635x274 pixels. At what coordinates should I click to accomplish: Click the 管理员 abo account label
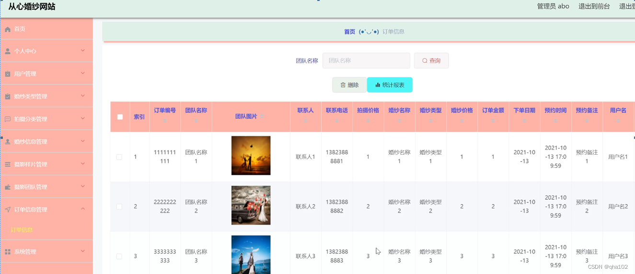tap(553, 6)
